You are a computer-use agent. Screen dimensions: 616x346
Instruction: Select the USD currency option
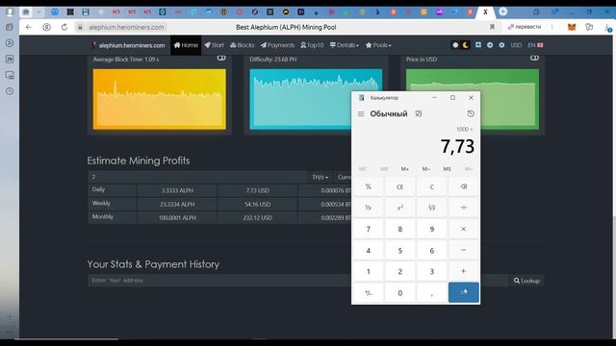516,45
